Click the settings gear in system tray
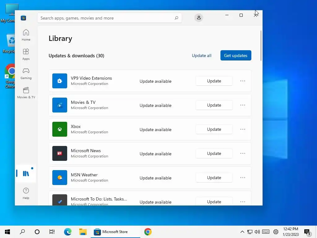 pos(276,232)
